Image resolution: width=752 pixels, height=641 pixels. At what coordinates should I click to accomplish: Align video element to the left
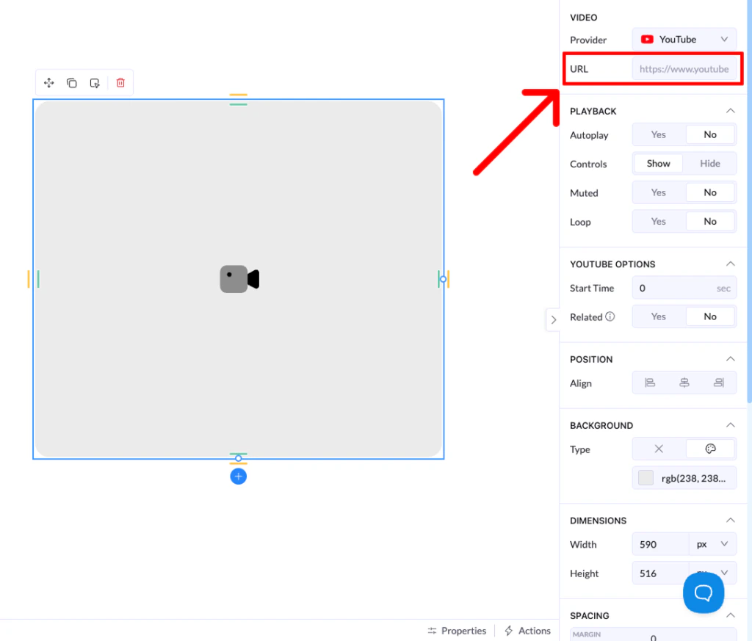(x=650, y=383)
